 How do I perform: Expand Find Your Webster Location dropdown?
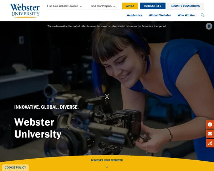tap(65, 6)
